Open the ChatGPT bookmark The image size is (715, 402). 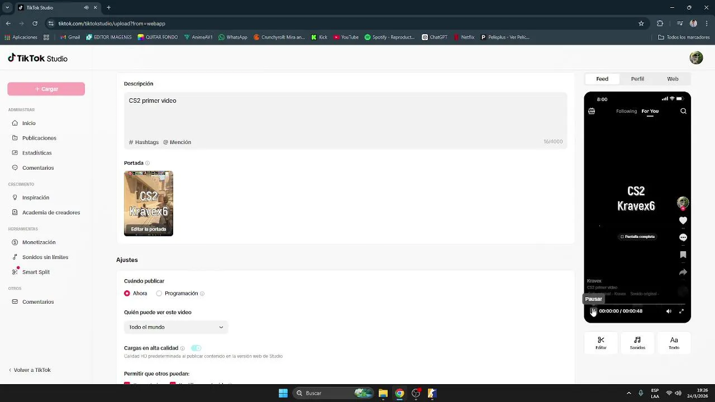pos(434,37)
